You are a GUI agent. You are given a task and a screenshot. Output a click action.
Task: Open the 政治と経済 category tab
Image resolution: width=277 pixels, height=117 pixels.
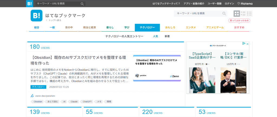89,27
